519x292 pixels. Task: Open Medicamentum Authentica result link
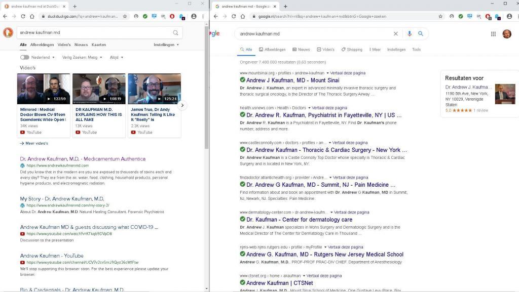click(83, 159)
